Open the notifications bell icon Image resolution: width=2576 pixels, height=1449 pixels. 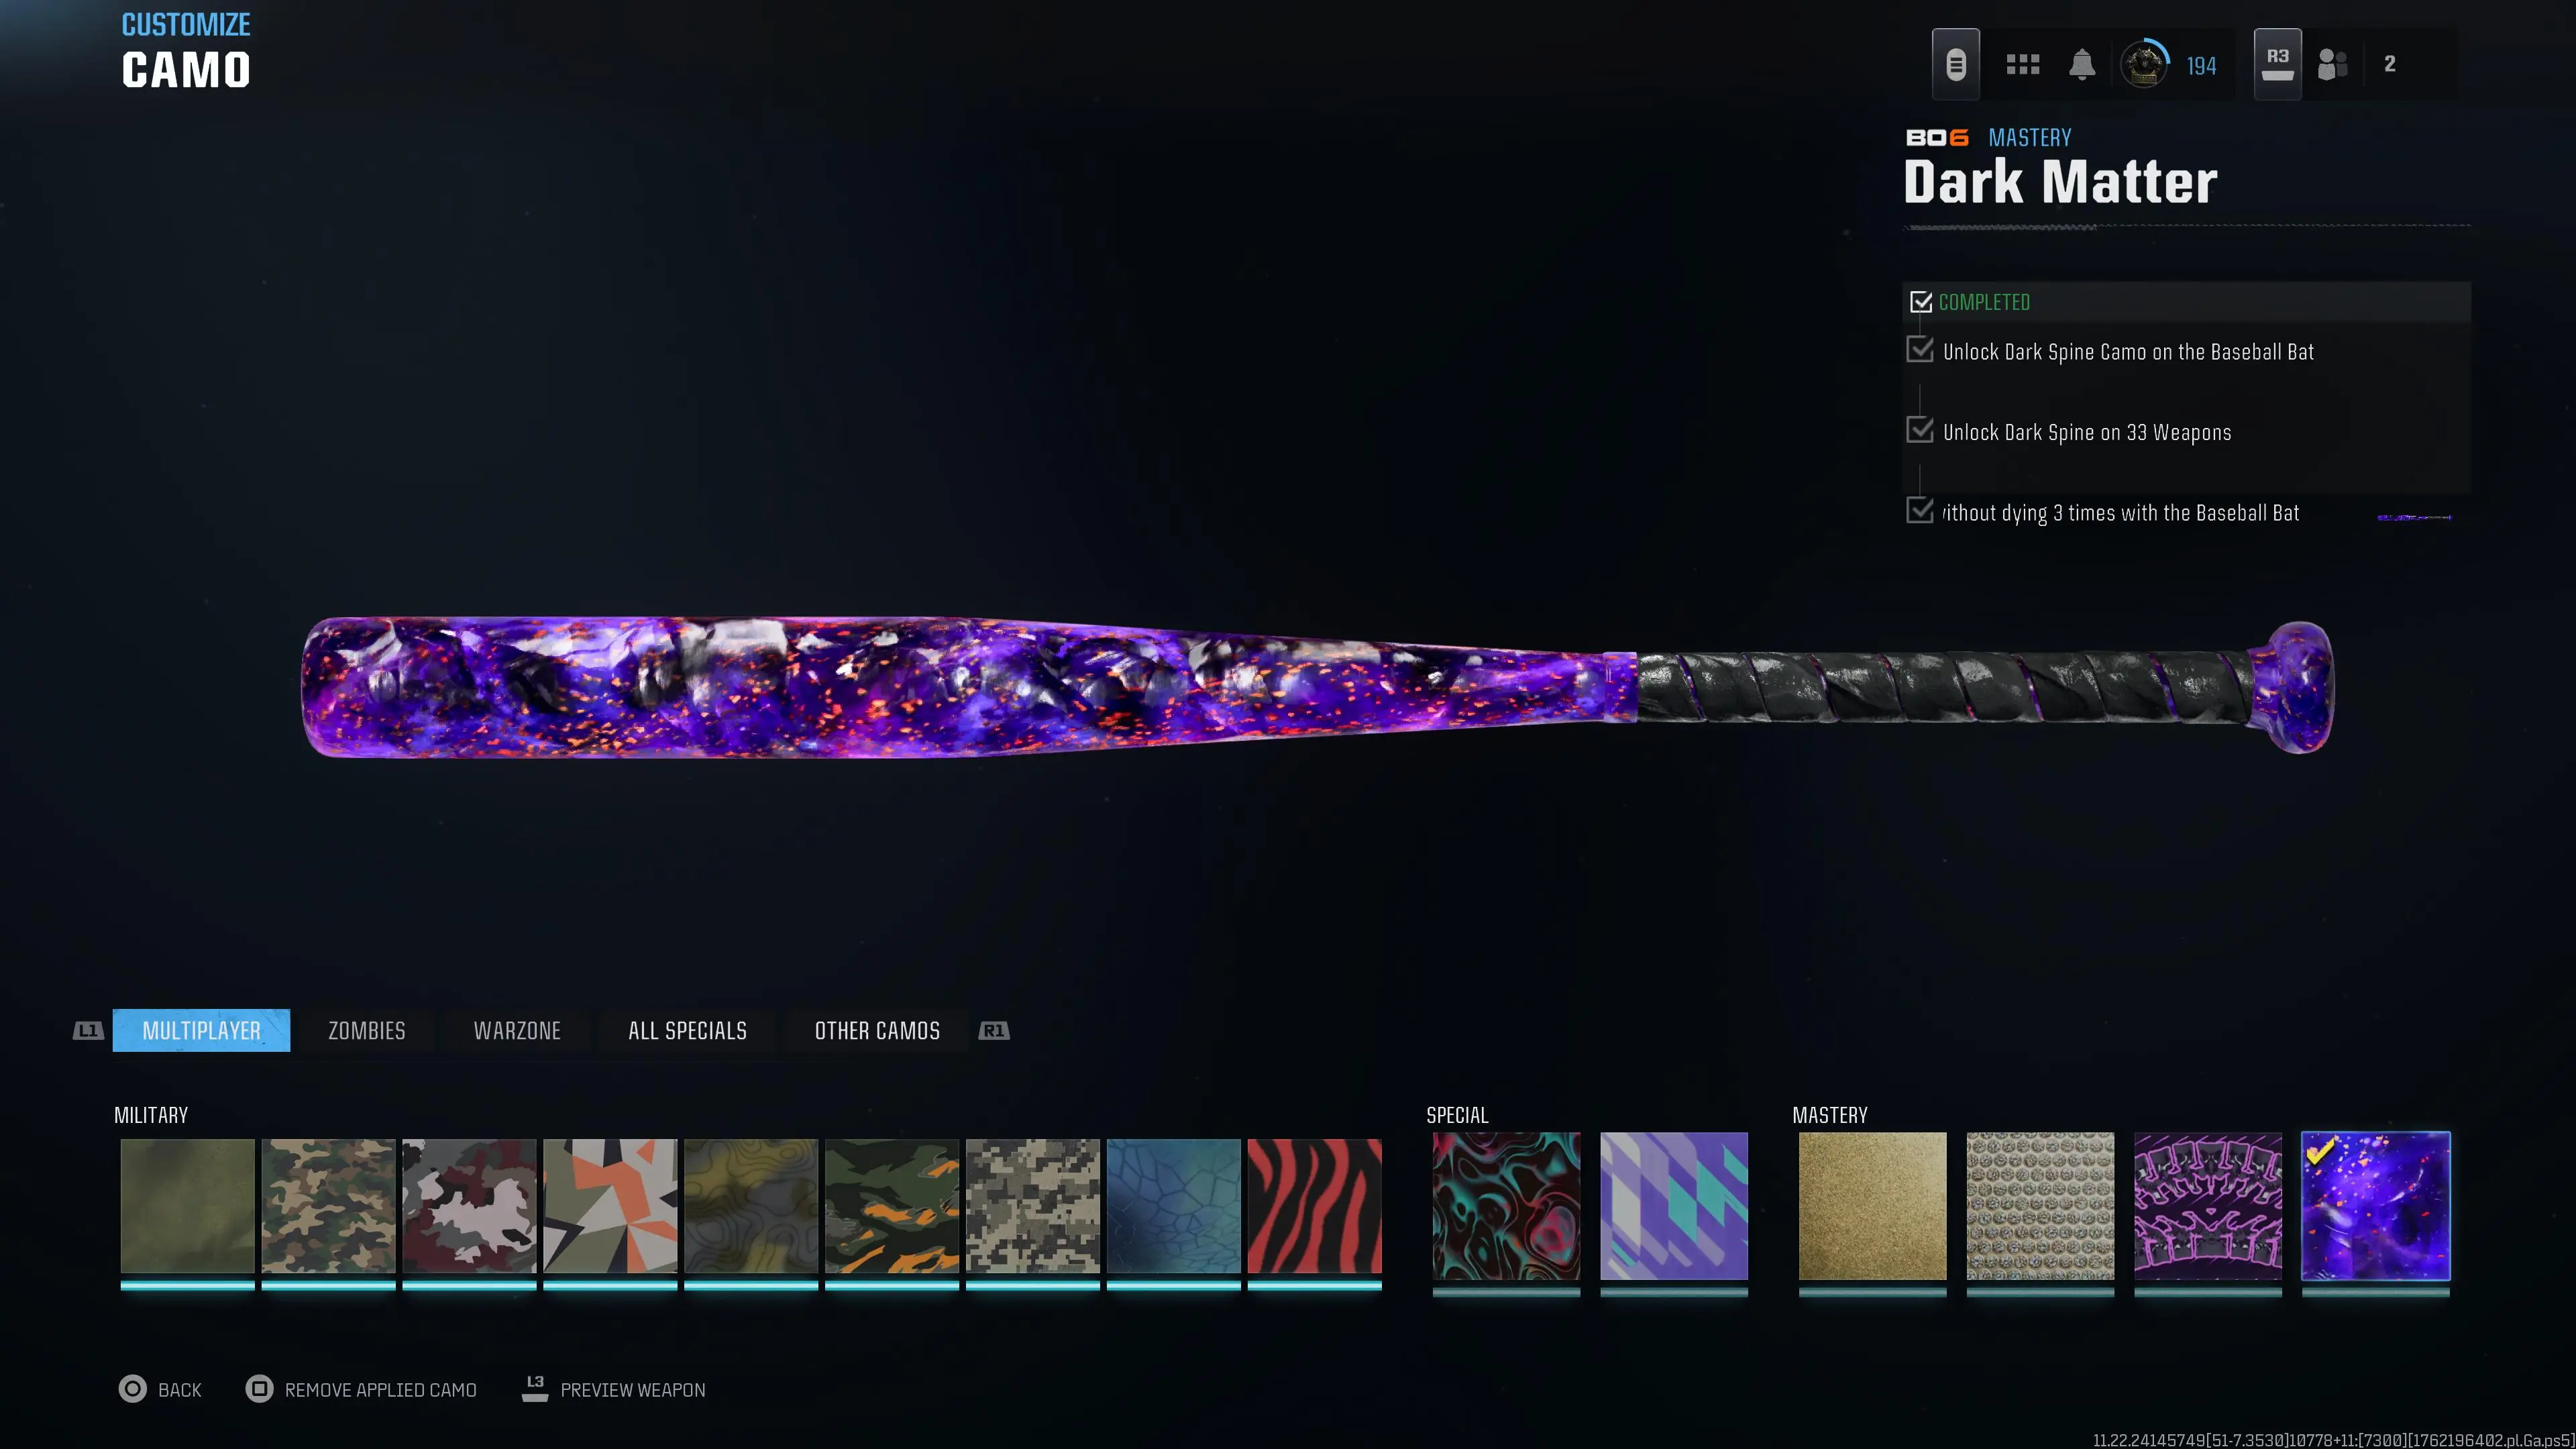(2081, 65)
